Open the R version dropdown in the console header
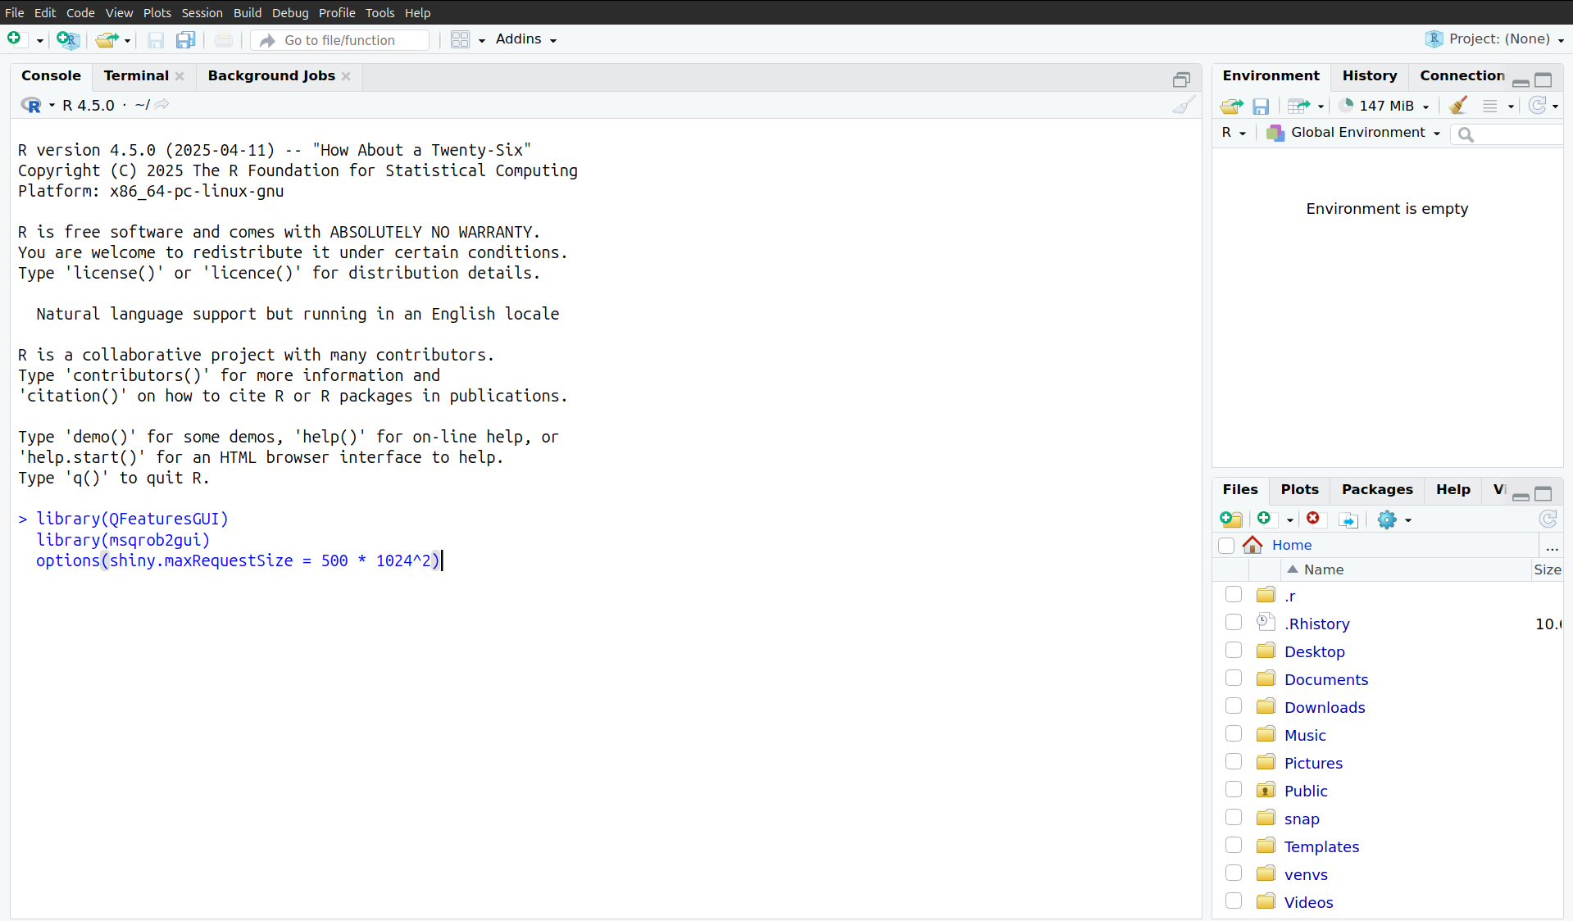 pyautogui.click(x=52, y=106)
